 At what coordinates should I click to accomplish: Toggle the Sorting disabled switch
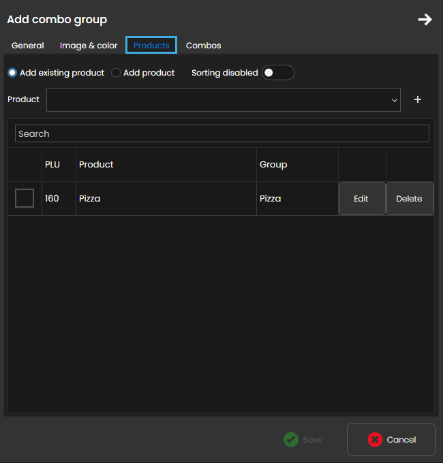click(x=278, y=73)
